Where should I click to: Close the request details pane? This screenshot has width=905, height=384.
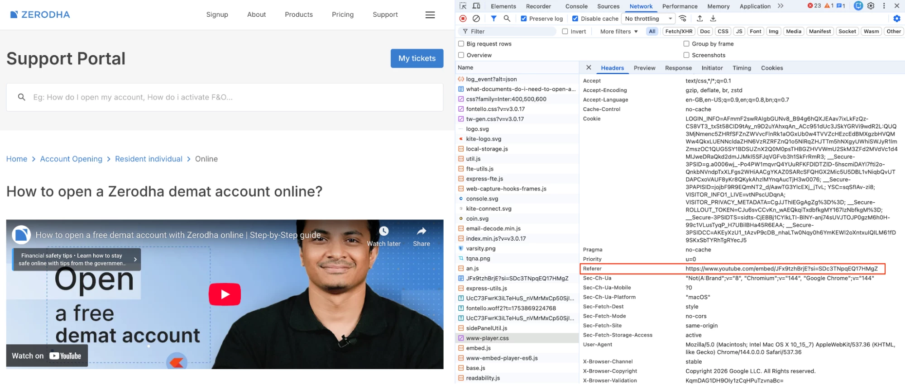(589, 67)
